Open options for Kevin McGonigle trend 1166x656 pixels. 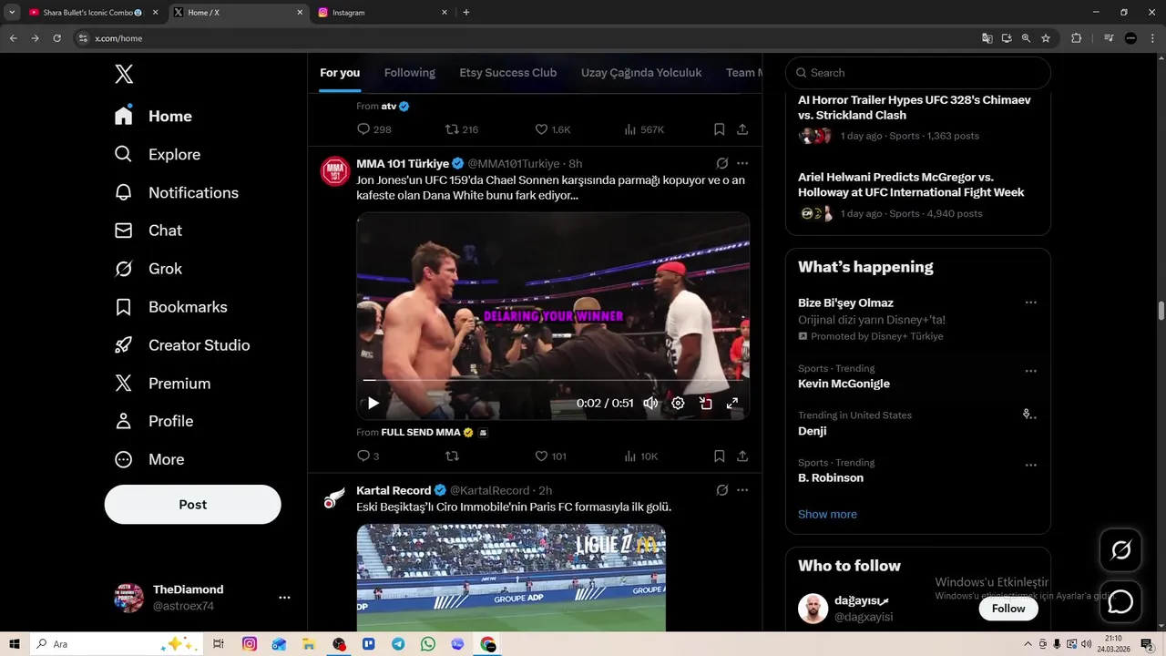(x=1030, y=371)
